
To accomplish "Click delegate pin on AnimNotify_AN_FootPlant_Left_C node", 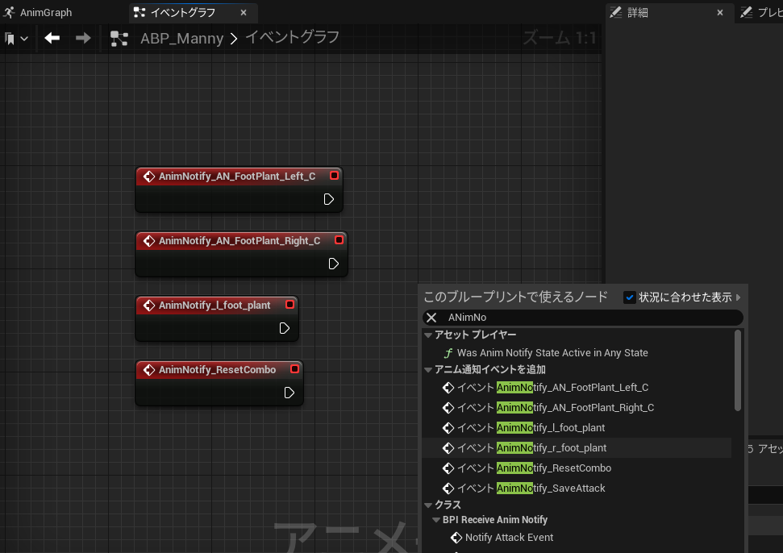I will click(x=334, y=176).
